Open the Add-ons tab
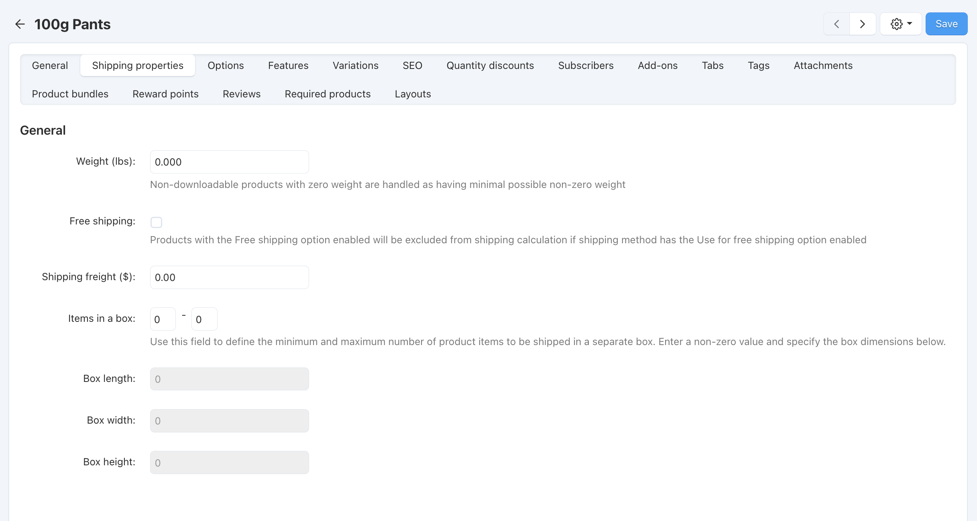 [x=657, y=65]
